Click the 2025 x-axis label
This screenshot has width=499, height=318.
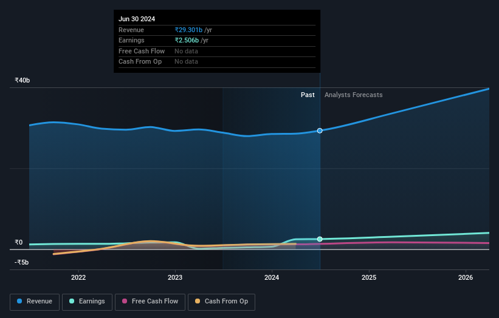pyautogui.click(x=369, y=277)
